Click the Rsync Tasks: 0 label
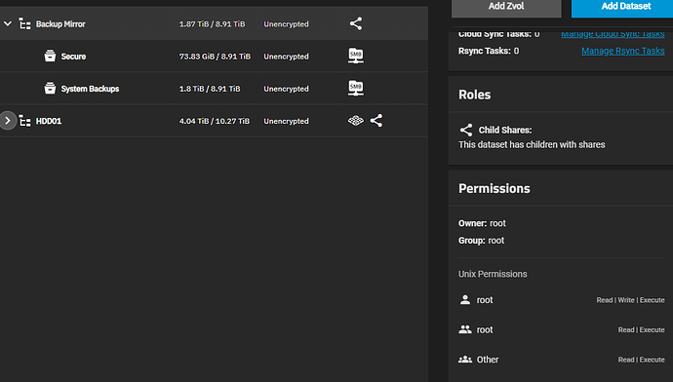This screenshot has width=673, height=382. point(489,51)
